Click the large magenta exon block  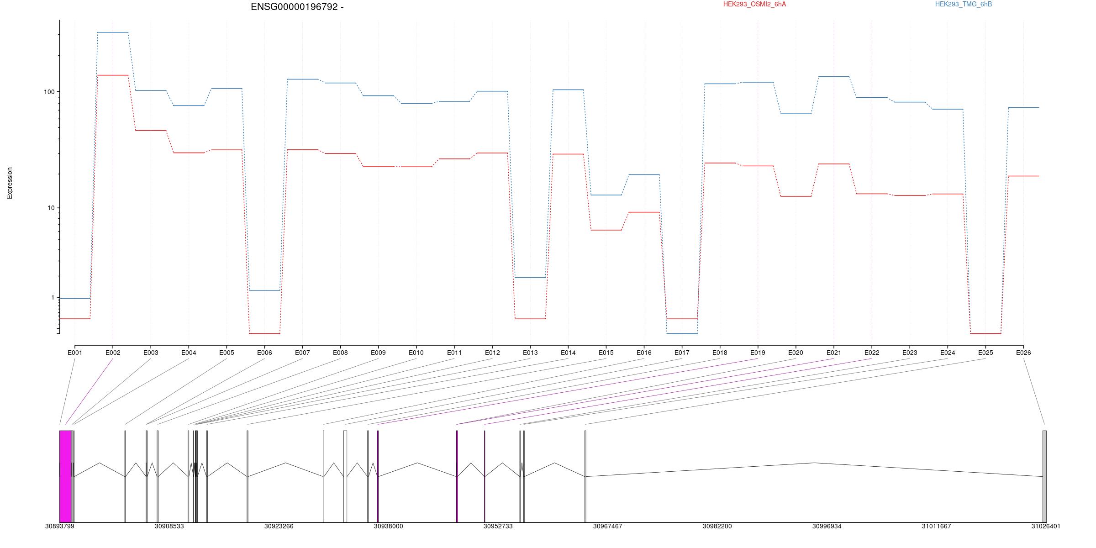coord(65,476)
